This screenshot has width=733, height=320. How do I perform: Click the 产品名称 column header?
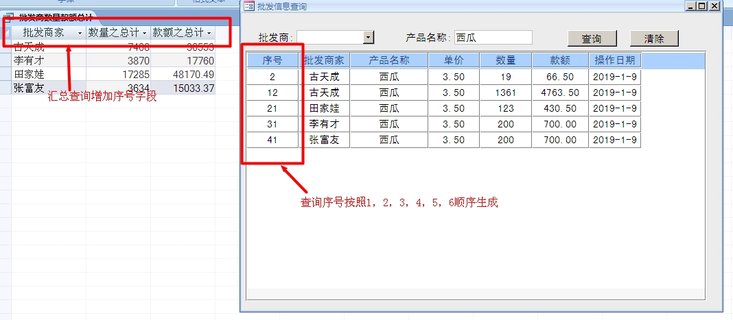pos(389,60)
